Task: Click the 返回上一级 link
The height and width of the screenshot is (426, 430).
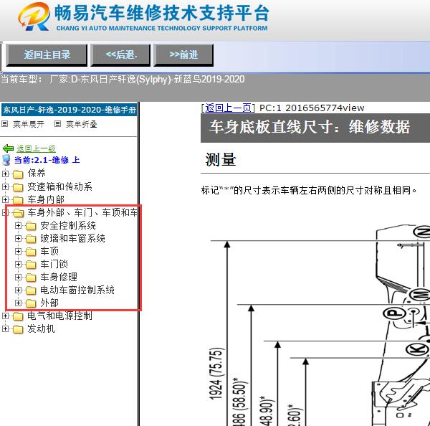Action: [x=36, y=148]
